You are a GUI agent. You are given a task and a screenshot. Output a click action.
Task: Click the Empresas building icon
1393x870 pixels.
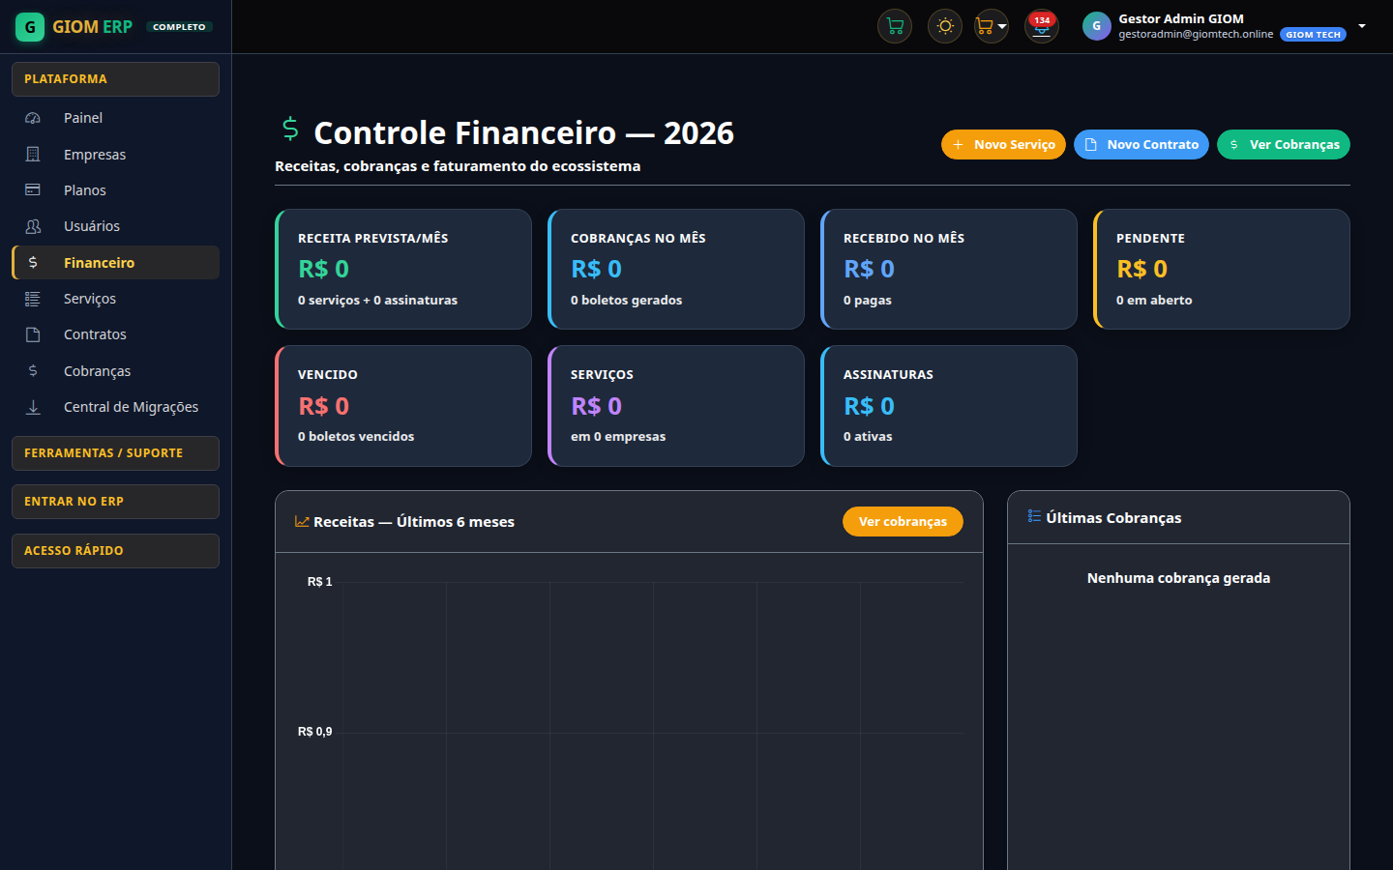(x=33, y=155)
